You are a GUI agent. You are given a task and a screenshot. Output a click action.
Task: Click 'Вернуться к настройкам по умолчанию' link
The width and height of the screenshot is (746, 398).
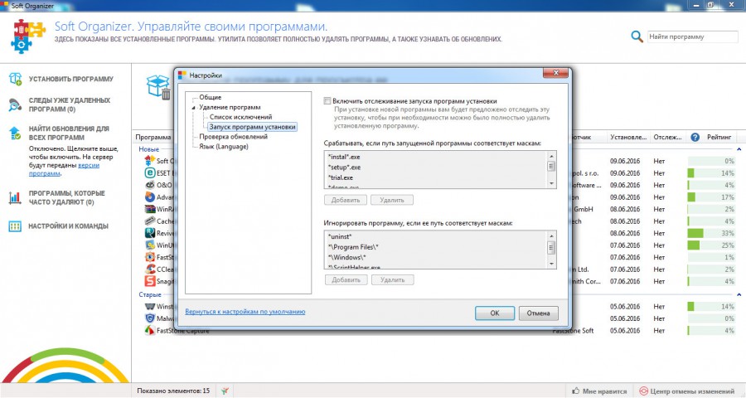[x=245, y=312]
